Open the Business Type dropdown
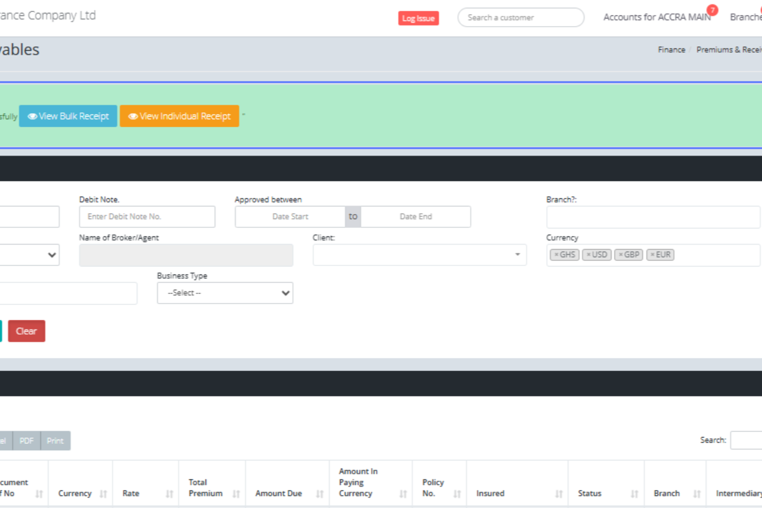762x508 pixels. [225, 293]
